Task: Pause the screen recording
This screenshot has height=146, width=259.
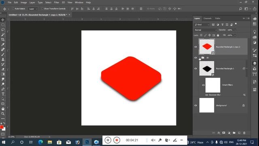Action: [x=108, y=140]
